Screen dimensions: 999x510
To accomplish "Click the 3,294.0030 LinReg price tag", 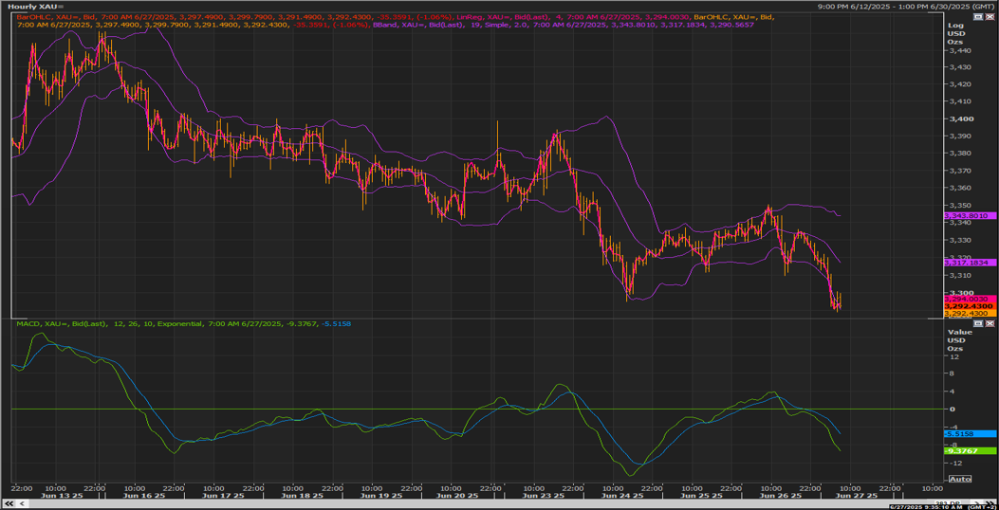I will pos(970,298).
